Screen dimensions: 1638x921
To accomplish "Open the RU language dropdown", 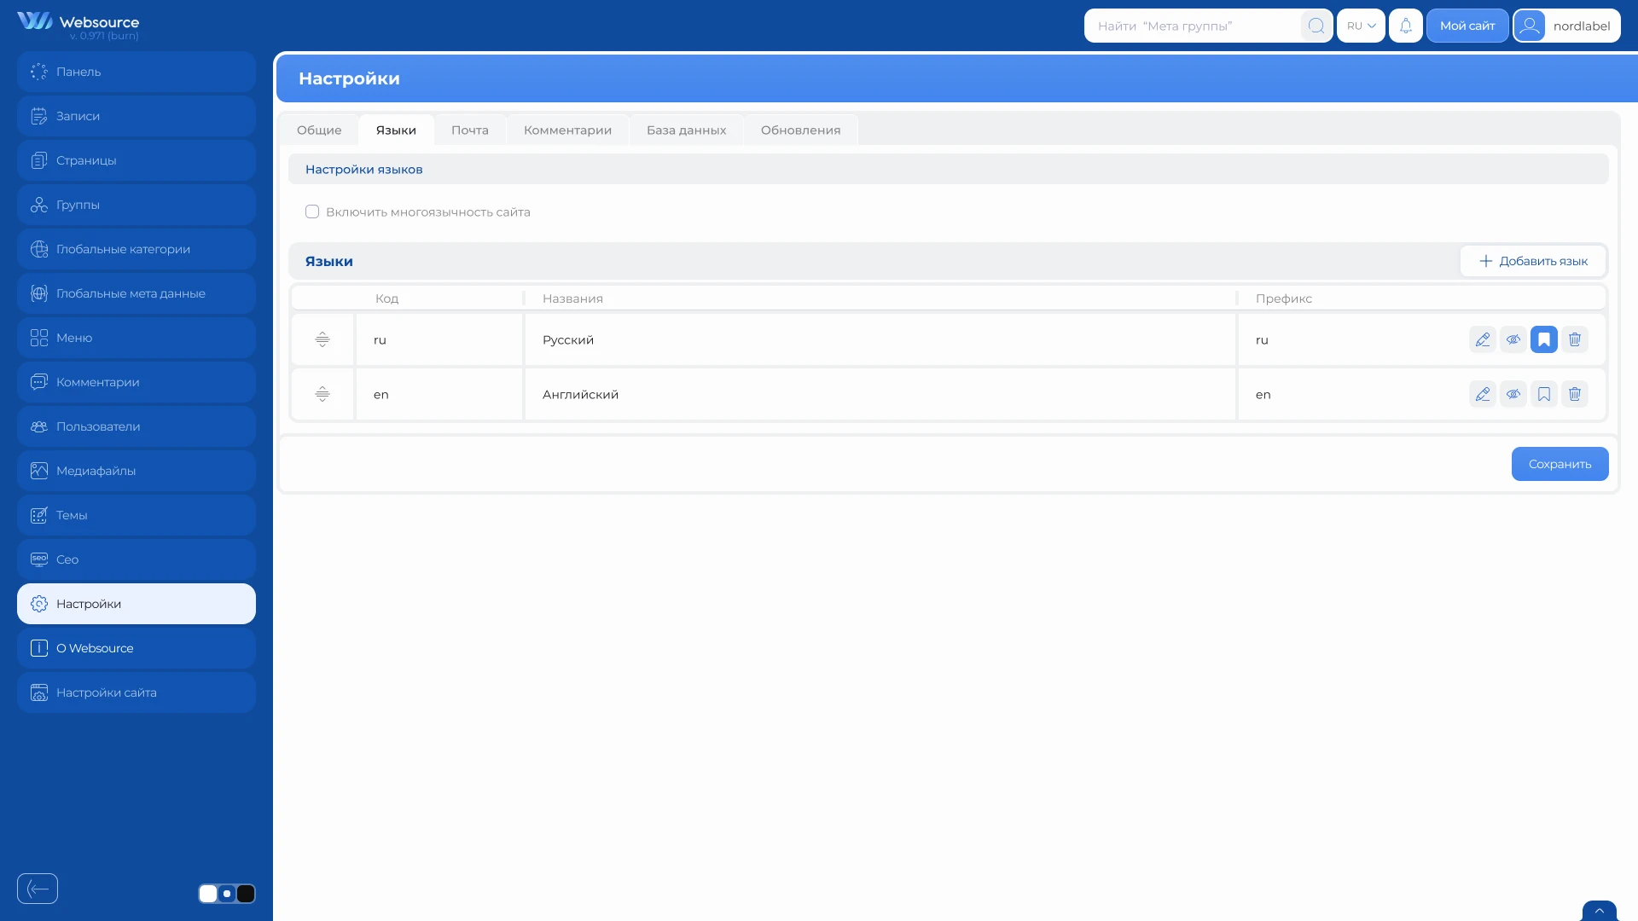I will [1361, 26].
